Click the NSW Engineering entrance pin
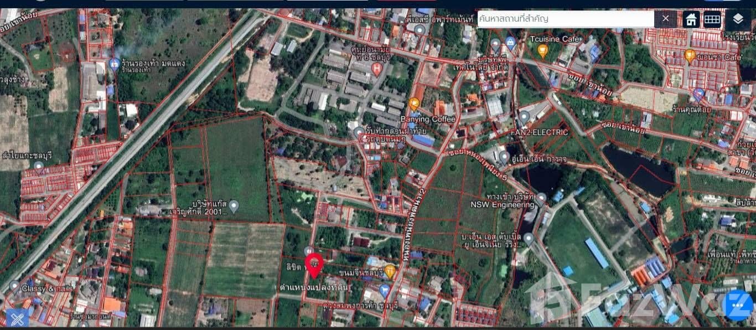The width and height of the screenshot is (756, 330). pyautogui.click(x=541, y=199)
